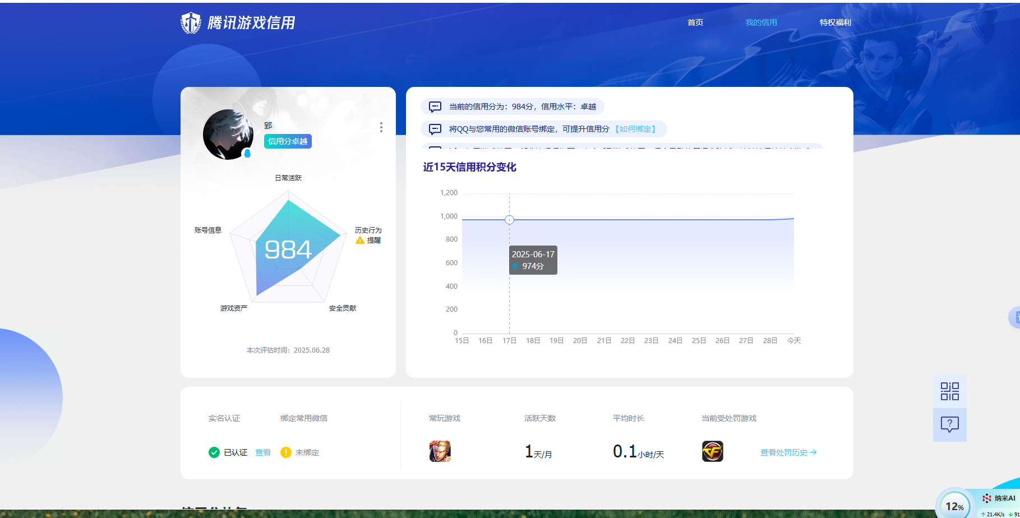The width and height of the screenshot is (1020, 518).
Task: Click the 1天/月 active days value
Action: coord(538,452)
